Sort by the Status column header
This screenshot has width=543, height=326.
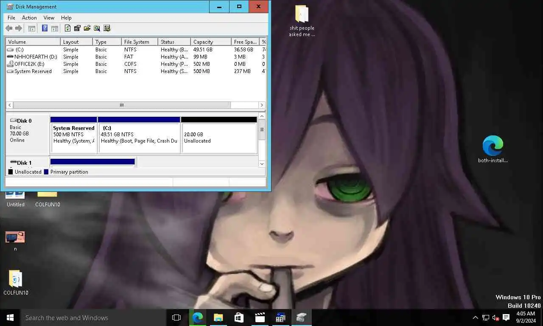point(174,42)
